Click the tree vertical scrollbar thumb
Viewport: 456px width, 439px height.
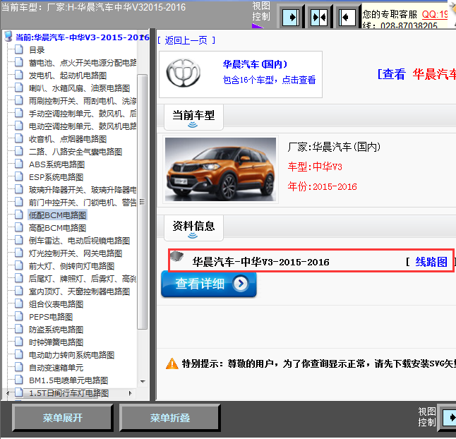click(x=142, y=201)
